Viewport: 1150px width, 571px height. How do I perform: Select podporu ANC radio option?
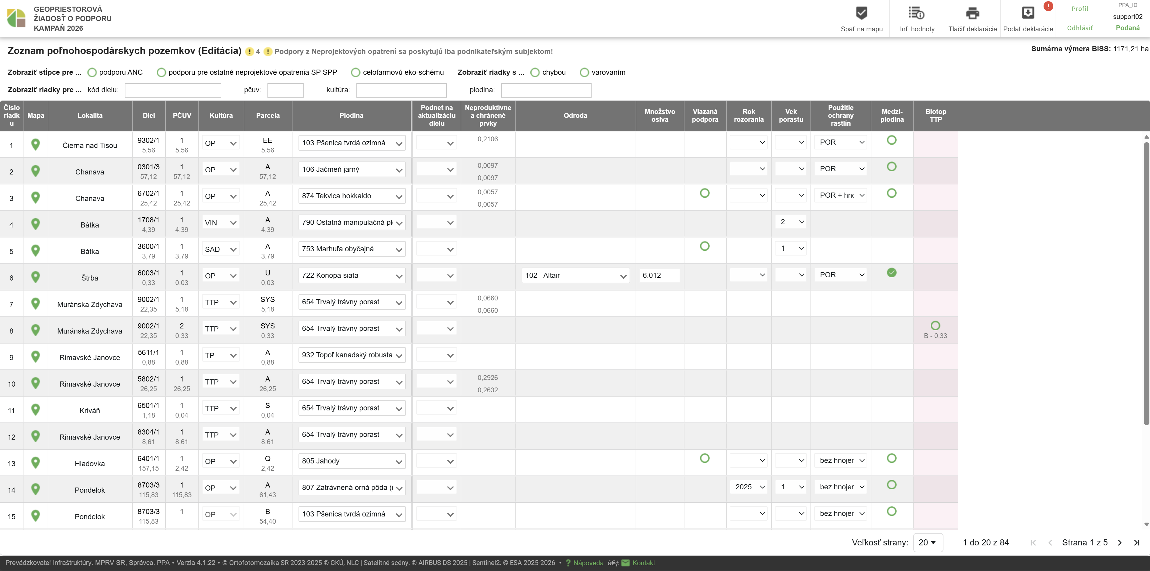click(92, 72)
